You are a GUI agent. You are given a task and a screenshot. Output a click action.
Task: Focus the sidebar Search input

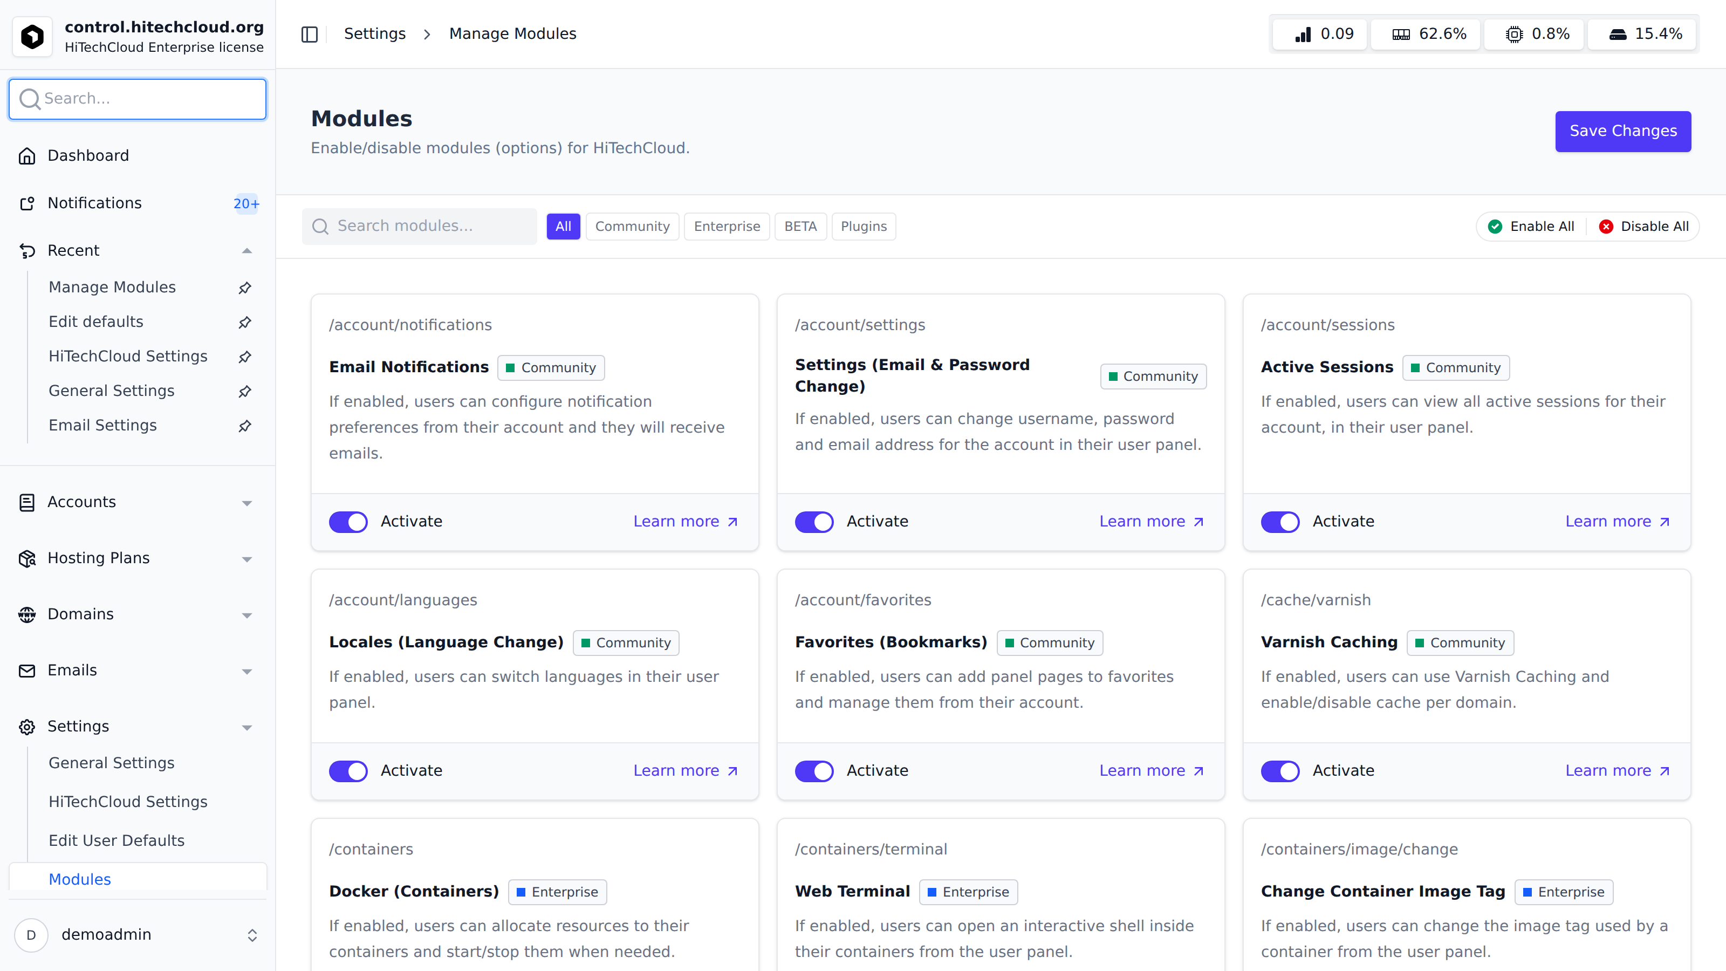point(138,99)
